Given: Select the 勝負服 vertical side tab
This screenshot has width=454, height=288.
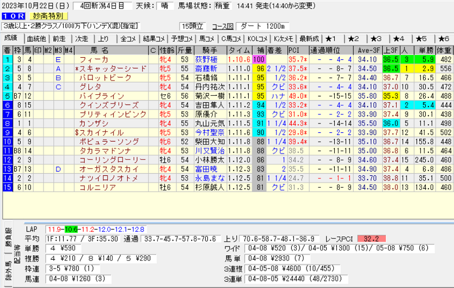Looking at the screenshot, I should pos(7,237).
